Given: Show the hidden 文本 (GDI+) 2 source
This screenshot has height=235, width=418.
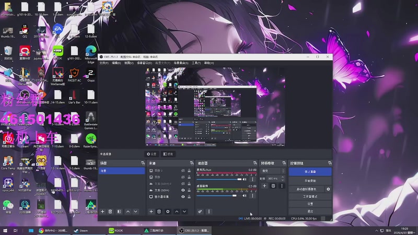Looking at the screenshot, I should [x=183, y=184].
